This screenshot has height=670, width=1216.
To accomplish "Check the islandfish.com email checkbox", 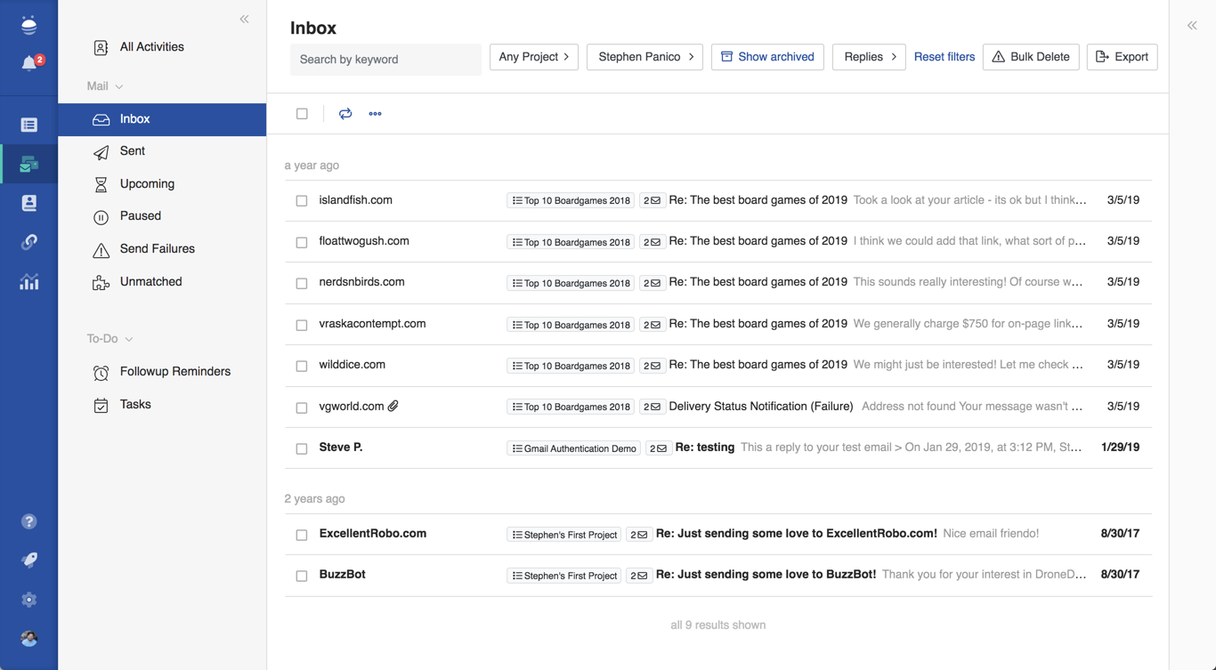I will click(x=302, y=201).
